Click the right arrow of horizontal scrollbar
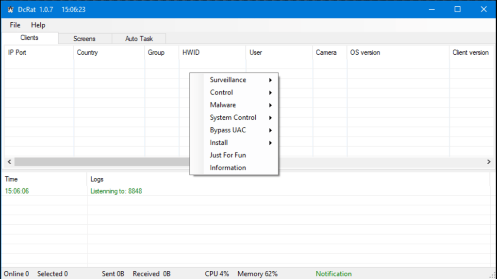497x279 pixels. [489, 162]
